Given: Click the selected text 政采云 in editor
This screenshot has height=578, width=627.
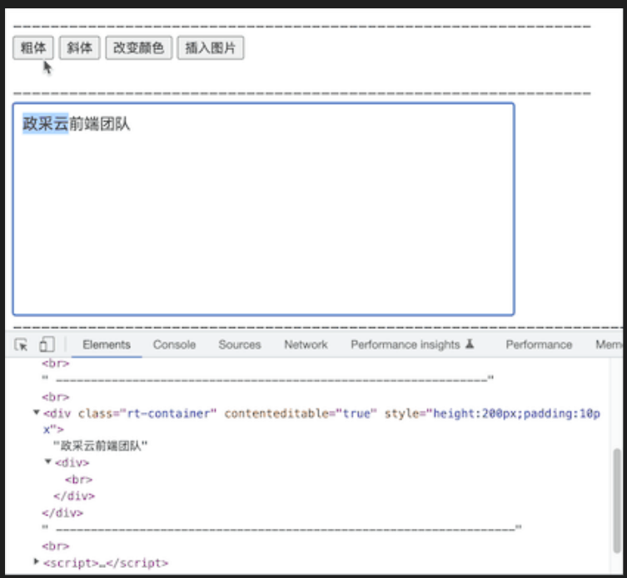Looking at the screenshot, I should pos(46,123).
